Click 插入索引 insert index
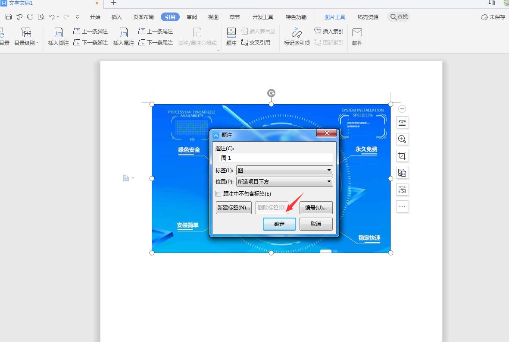Image resolution: width=509 pixels, height=342 pixels. (x=328, y=31)
